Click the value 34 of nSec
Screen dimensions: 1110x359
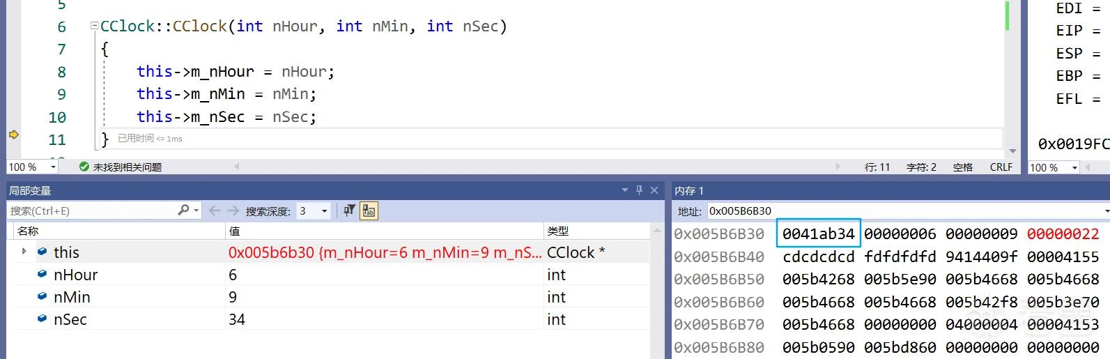pos(237,319)
